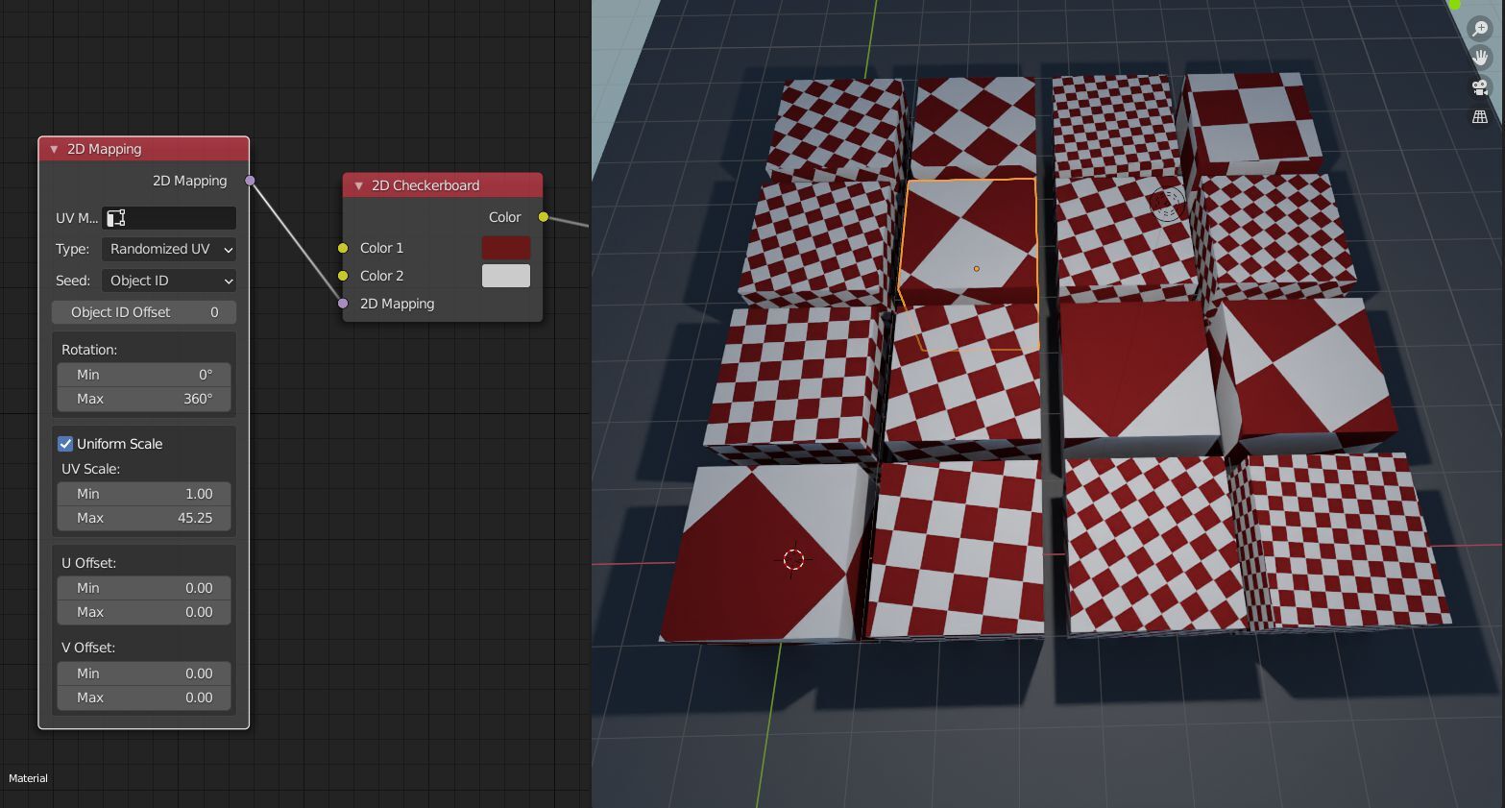Image resolution: width=1505 pixels, height=808 pixels.
Task: Click the UV Scale Max 45.25 field
Action: (x=144, y=518)
